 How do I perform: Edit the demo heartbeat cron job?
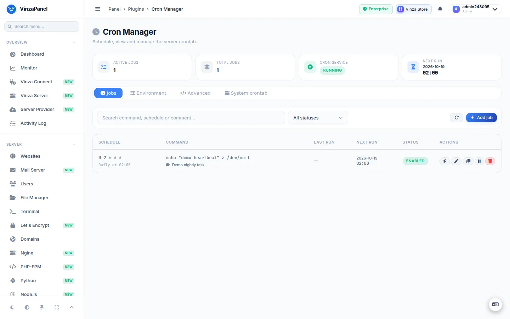point(456,161)
